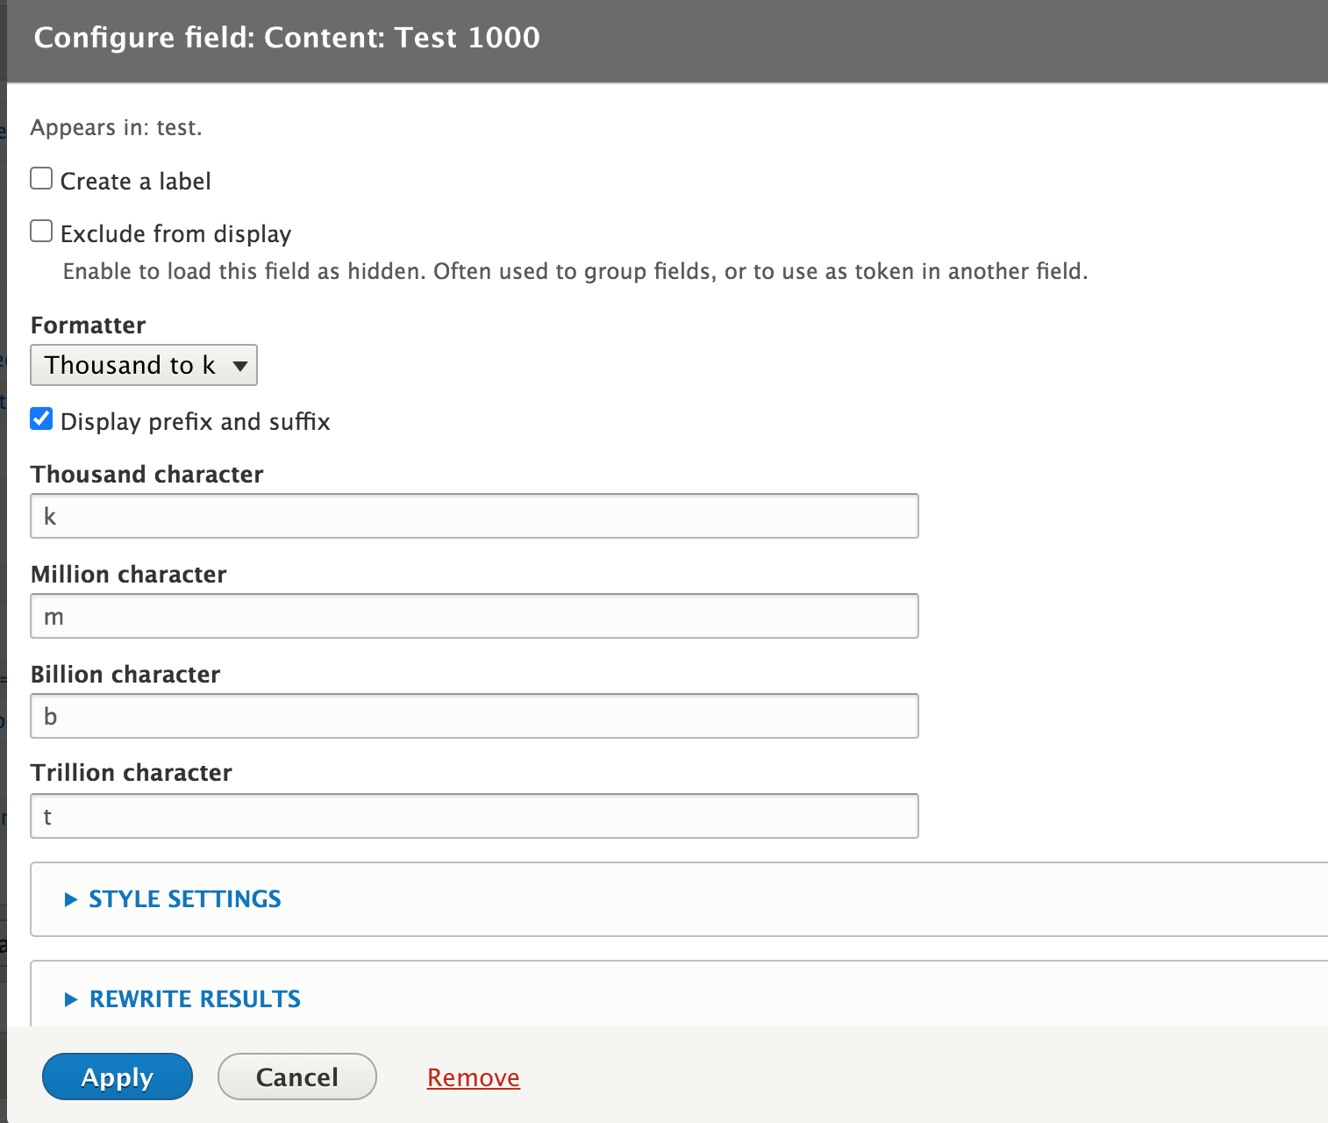1328x1123 pixels.
Task: Expand the REWRITE RESULTS section
Action: (x=194, y=998)
